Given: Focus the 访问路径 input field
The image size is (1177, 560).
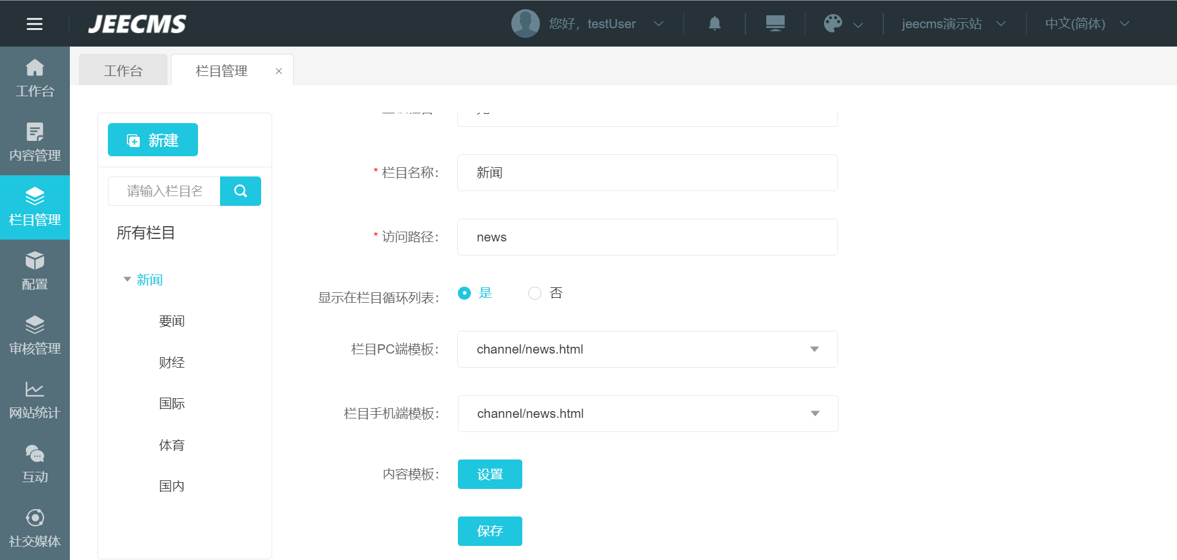Looking at the screenshot, I should point(647,237).
